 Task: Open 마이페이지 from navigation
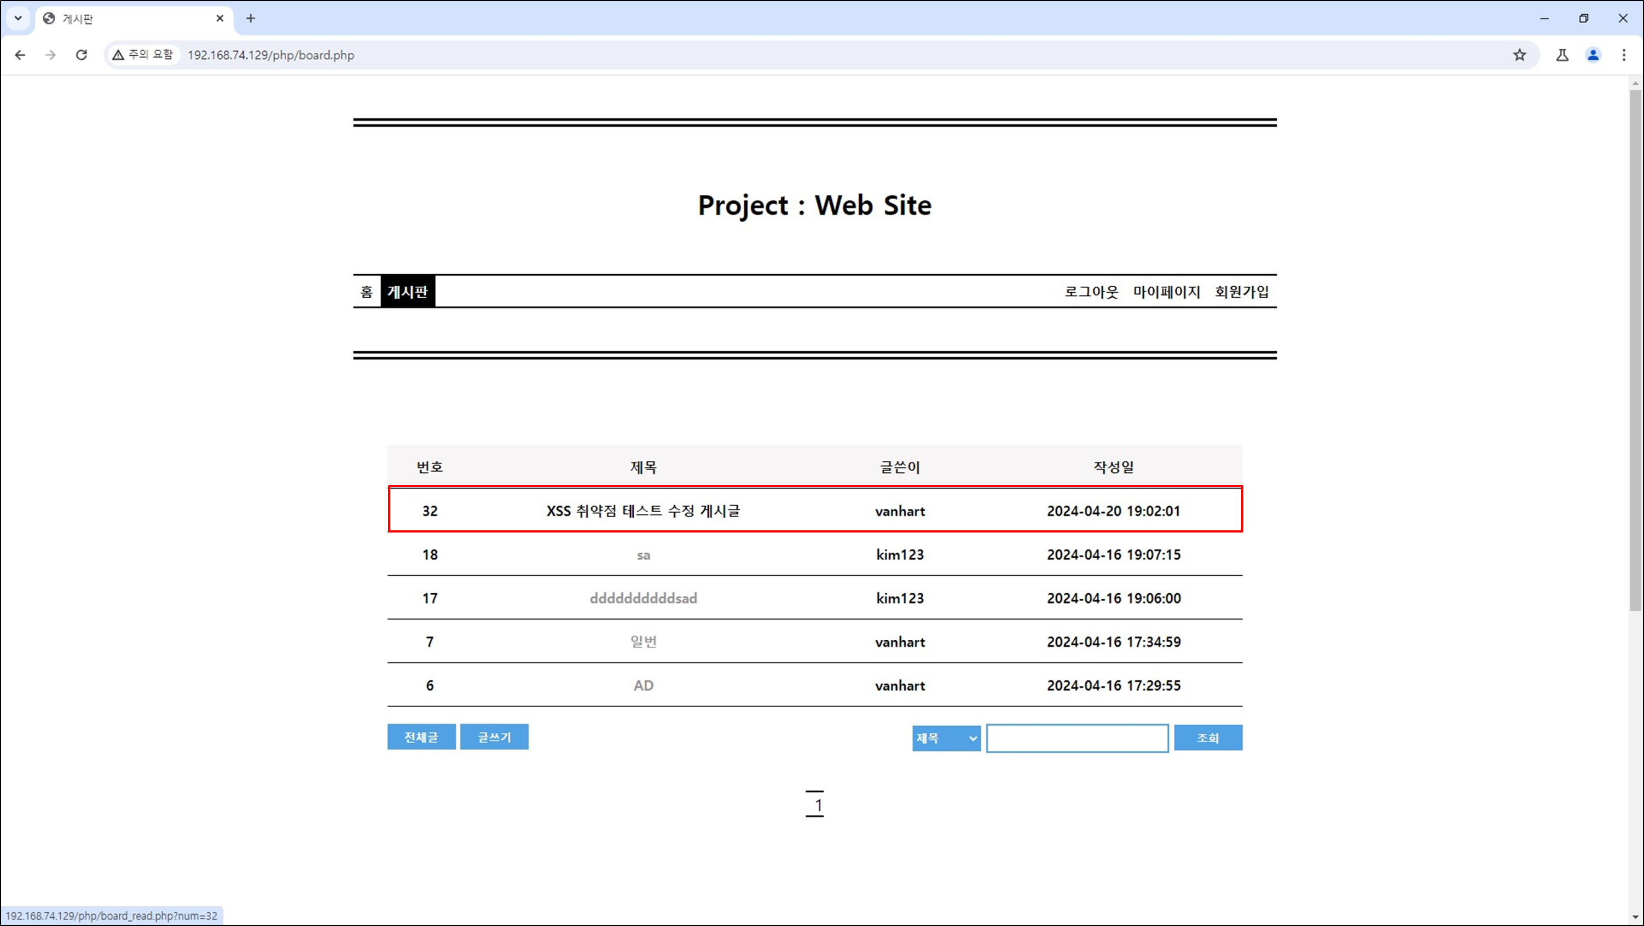(x=1167, y=292)
